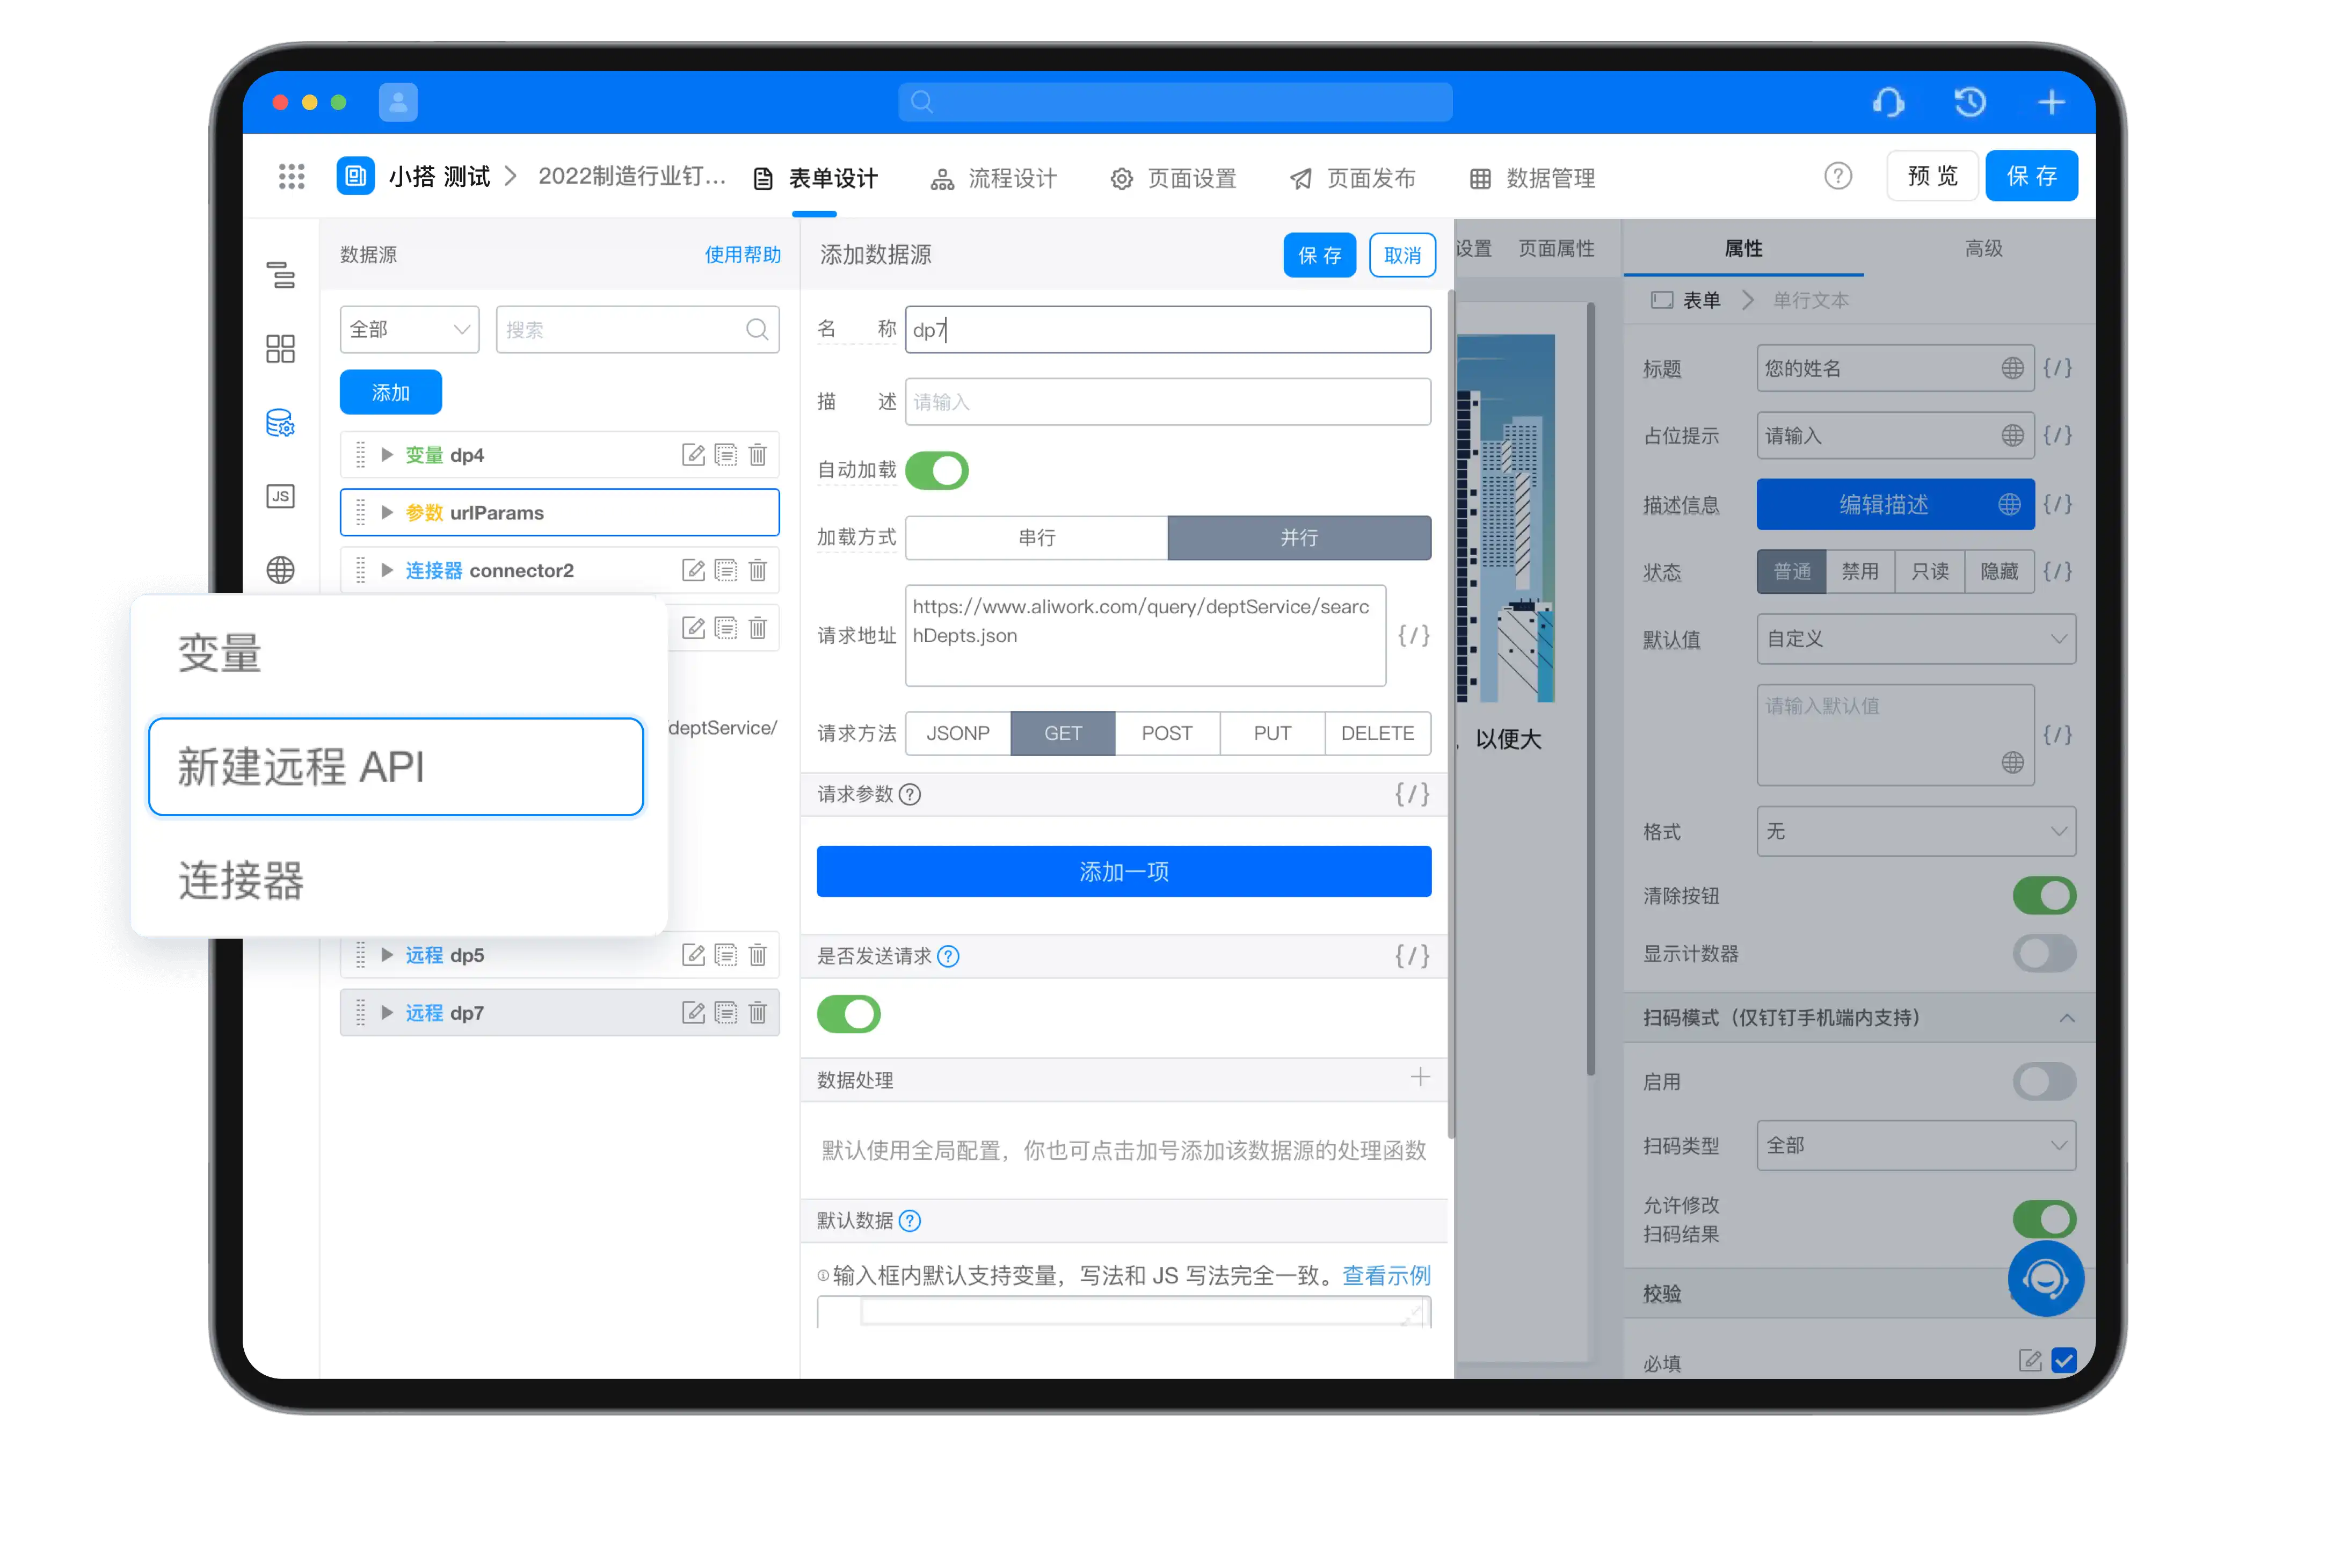
Task: Click the headset support icon
Action: 1888,102
